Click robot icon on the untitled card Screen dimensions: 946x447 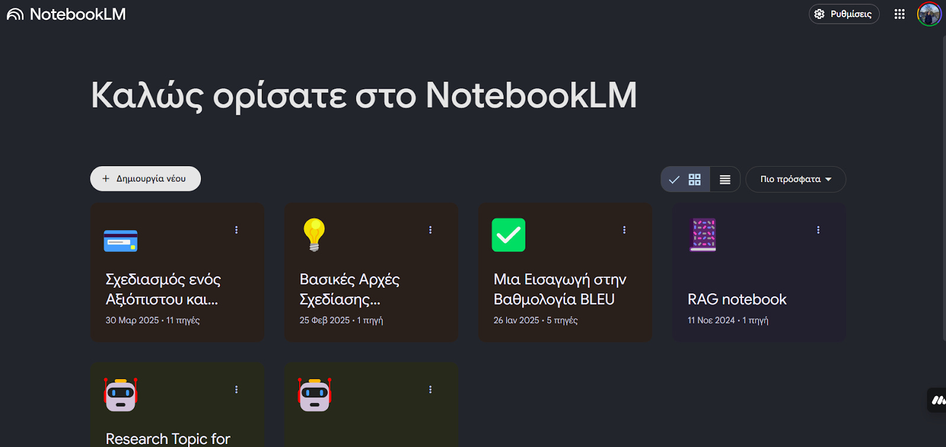point(315,394)
